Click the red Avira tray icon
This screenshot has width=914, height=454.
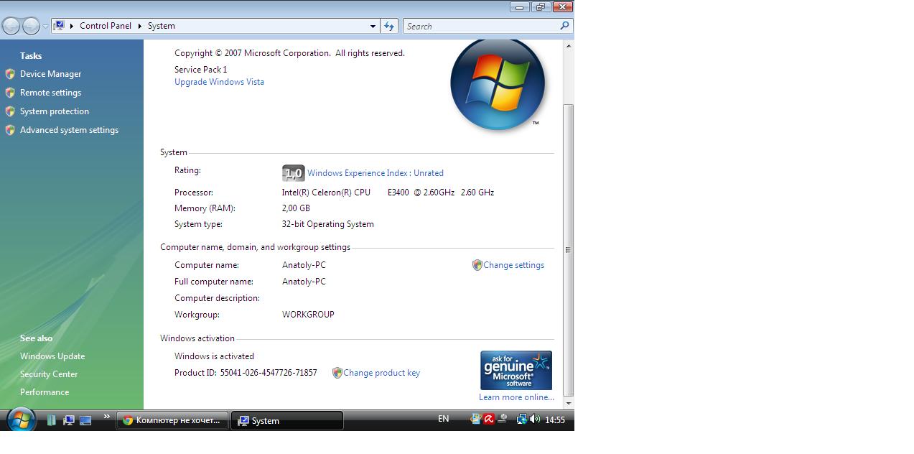click(x=489, y=419)
